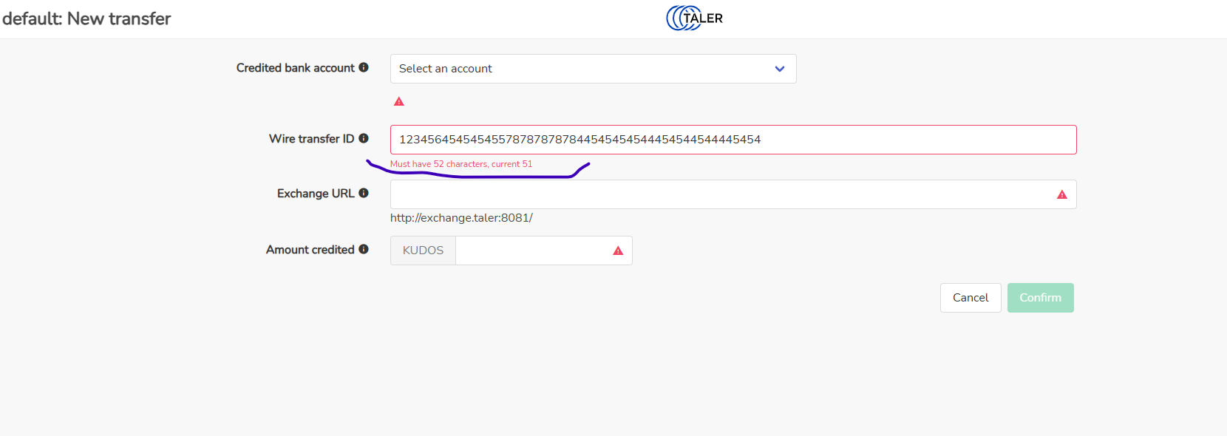This screenshot has height=436, width=1227.
Task: Click the Wire transfer ID label text
Action: [311, 139]
